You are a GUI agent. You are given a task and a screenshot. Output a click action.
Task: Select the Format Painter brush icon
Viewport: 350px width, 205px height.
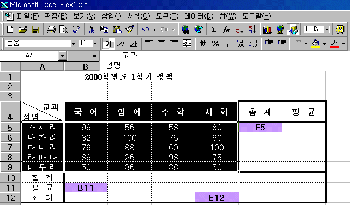[130, 29]
